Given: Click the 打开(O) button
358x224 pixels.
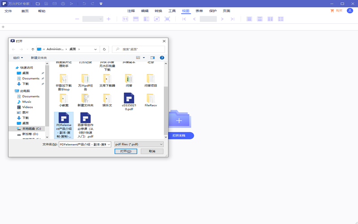Looking at the screenshot, I should [126, 151].
